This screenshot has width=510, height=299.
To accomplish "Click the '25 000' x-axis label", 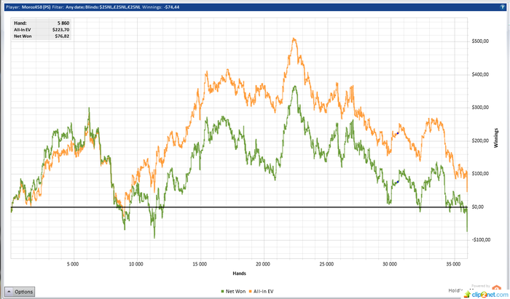I will (x=326, y=264).
